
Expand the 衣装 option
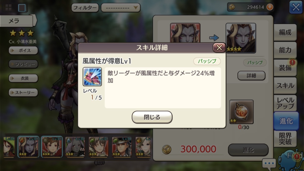pos(23,78)
